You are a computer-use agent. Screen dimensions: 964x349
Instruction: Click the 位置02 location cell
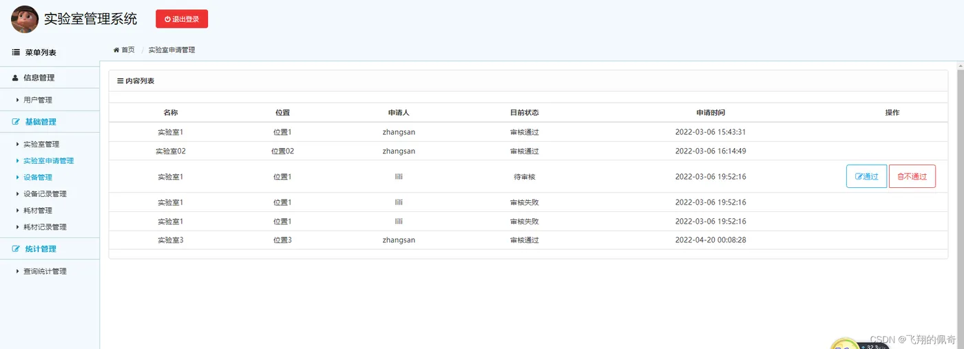[x=282, y=151]
